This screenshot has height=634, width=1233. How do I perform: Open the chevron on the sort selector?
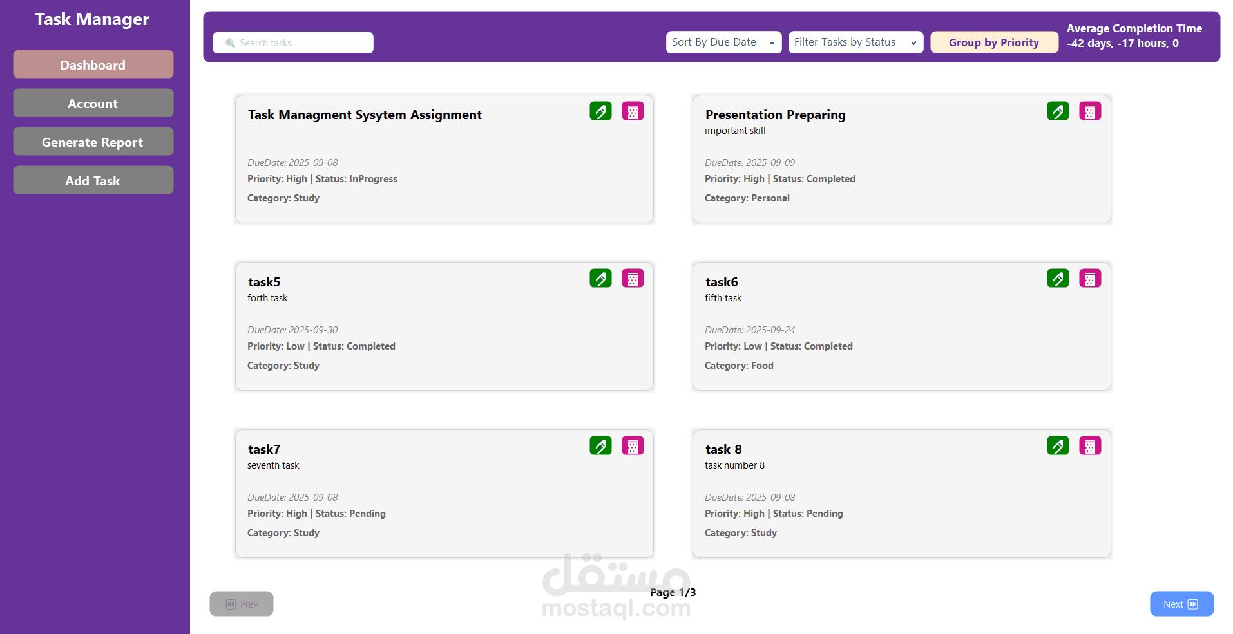click(x=771, y=42)
